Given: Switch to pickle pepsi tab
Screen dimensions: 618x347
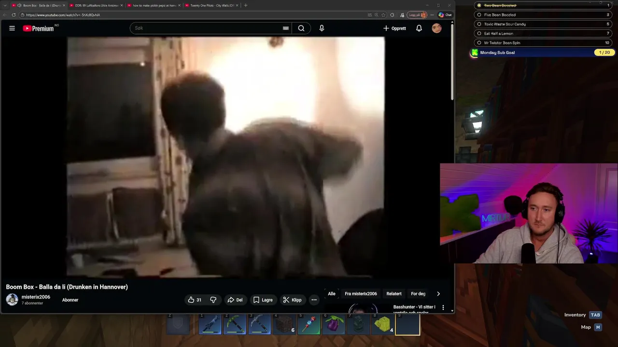Looking at the screenshot, I should tap(154, 5).
